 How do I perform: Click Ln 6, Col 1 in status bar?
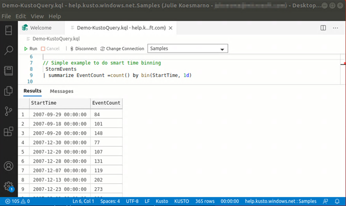point(83,201)
